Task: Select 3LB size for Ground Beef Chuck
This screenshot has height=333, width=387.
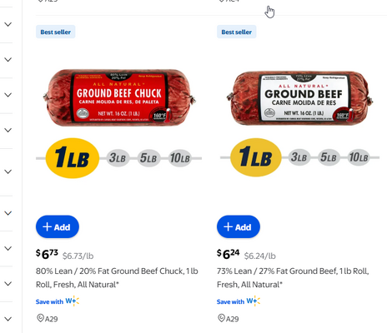Action: [x=118, y=158]
